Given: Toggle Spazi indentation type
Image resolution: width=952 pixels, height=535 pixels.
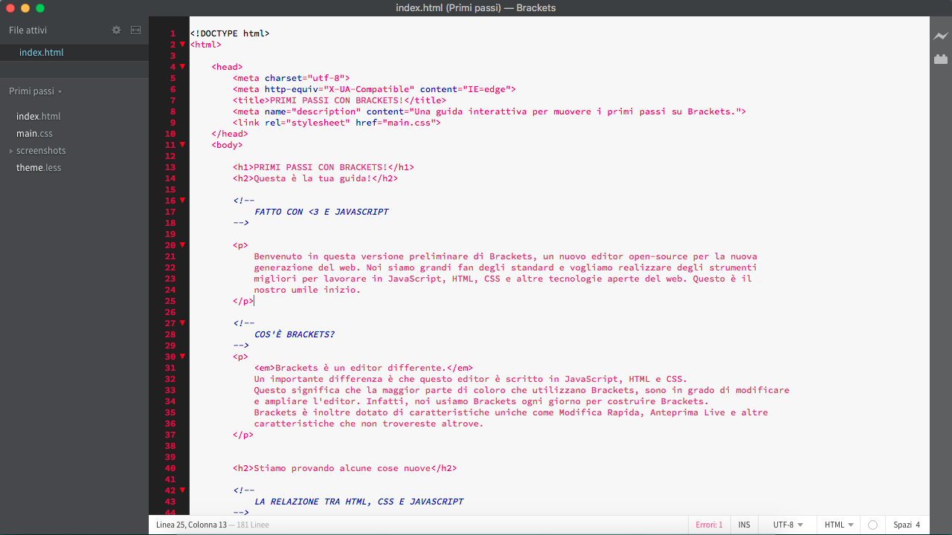Looking at the screenshot, I should 902,525.
